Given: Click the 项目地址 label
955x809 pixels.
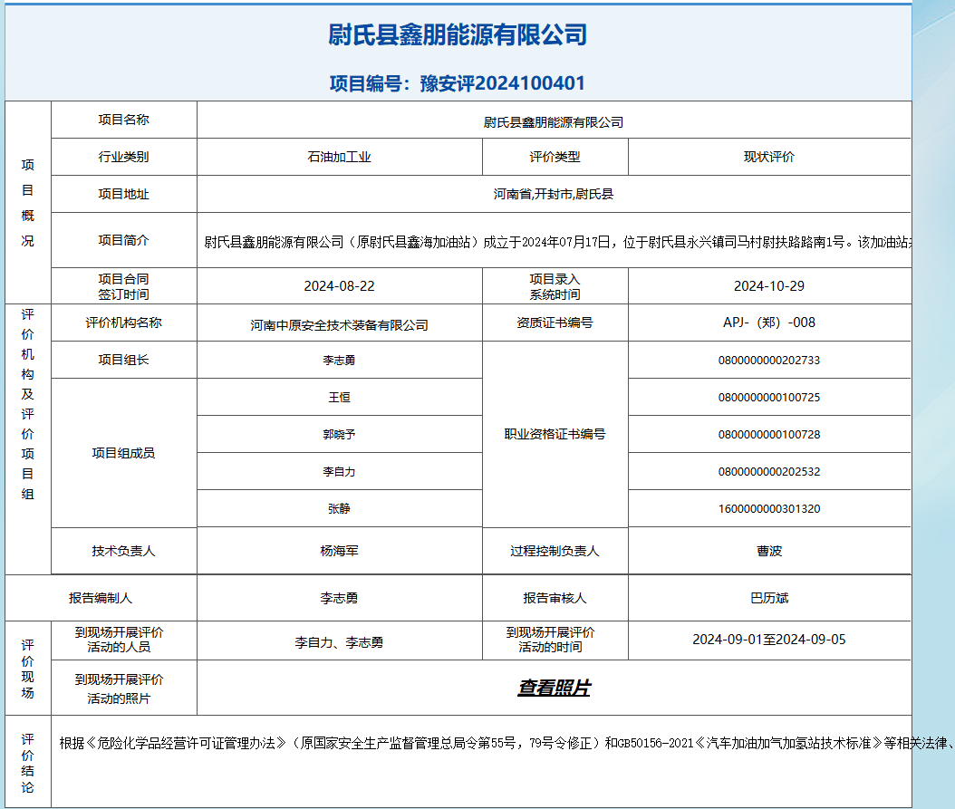Looking at the screenshot, I should pos(123,194).
